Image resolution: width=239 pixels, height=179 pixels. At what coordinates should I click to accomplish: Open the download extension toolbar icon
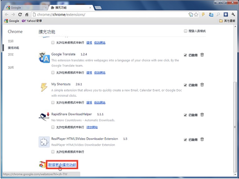tap(226, 15)
